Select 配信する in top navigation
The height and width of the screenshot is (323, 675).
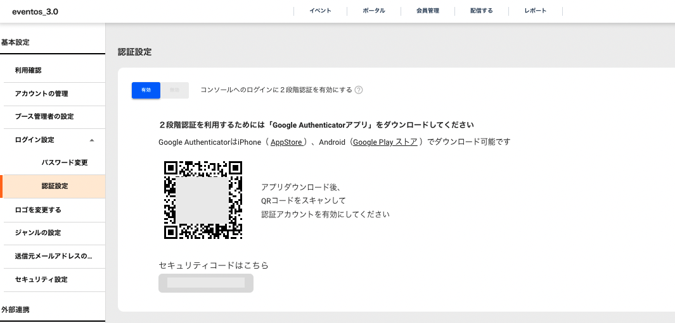click(482, 11)
